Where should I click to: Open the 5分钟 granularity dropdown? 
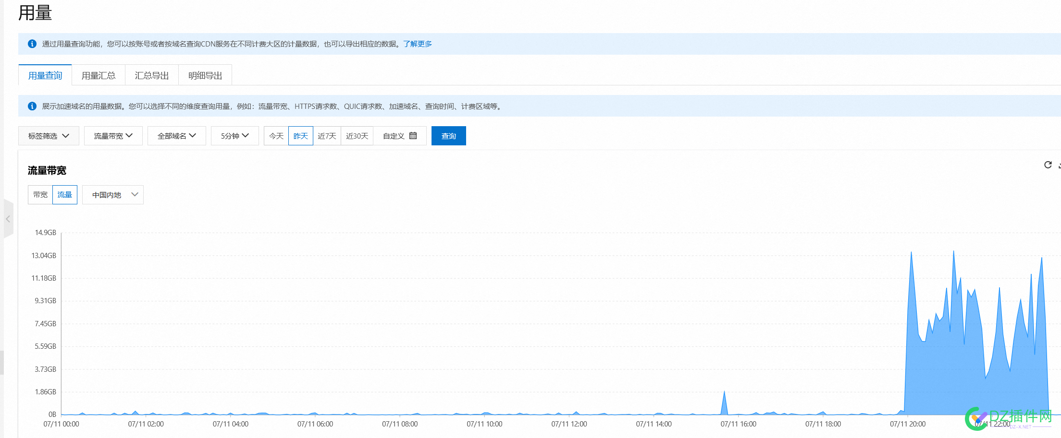[235, 136]
